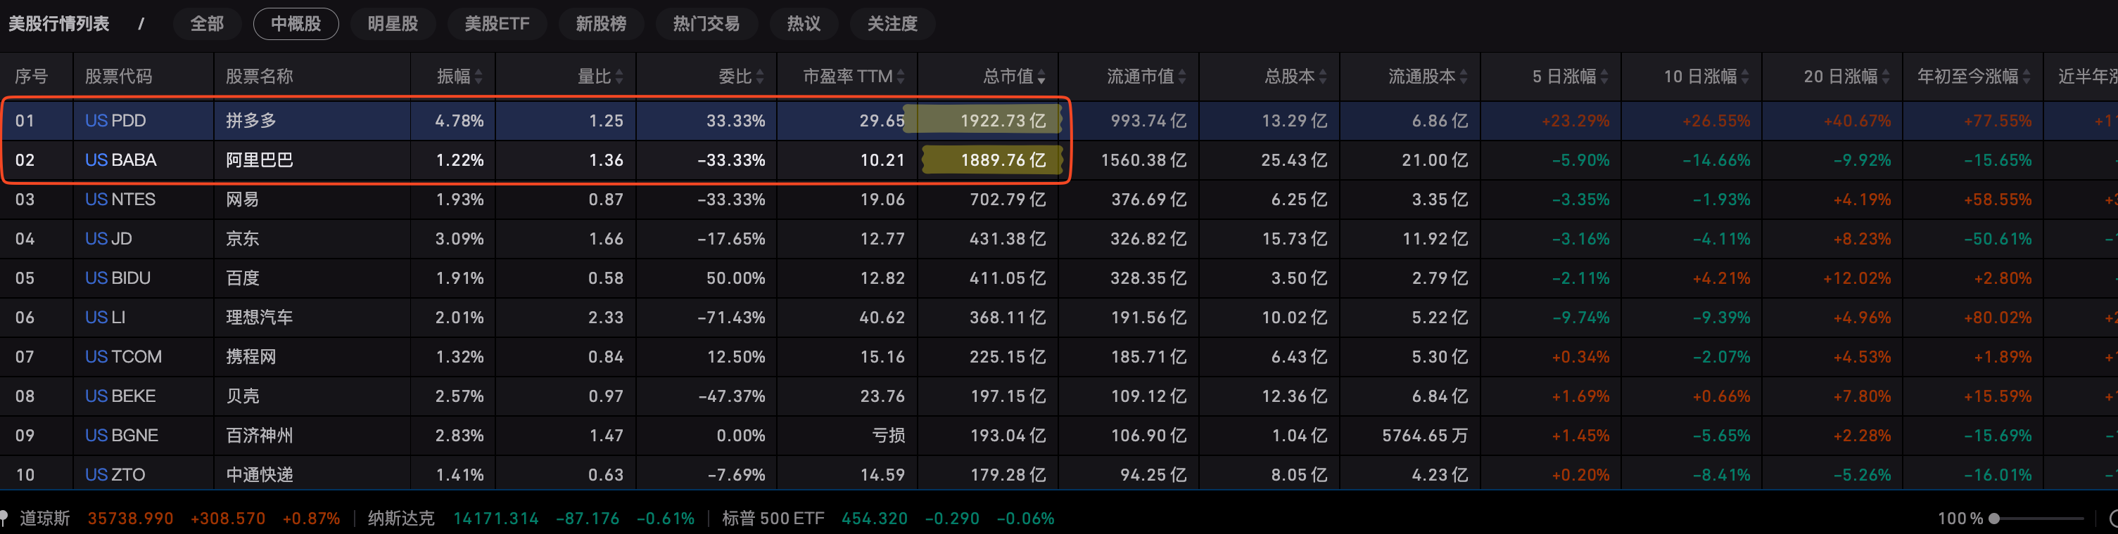Open the US PDD stock code link

pyautogui.click(x=115, y=121)
